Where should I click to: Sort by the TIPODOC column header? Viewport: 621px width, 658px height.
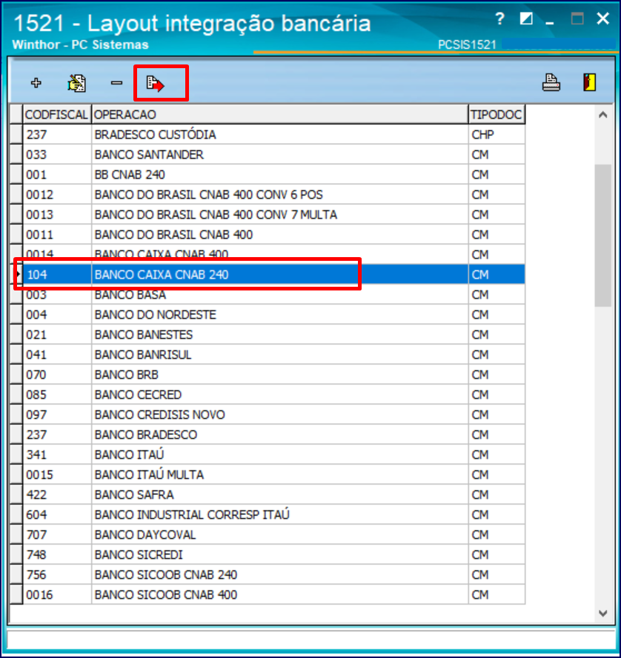coord(497,114)
